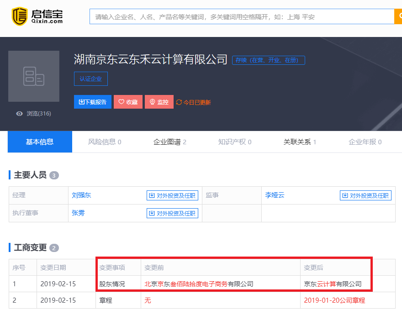402x315 pixels.
Task: Add company to favorites with 收藏
Action: [128, 102]
